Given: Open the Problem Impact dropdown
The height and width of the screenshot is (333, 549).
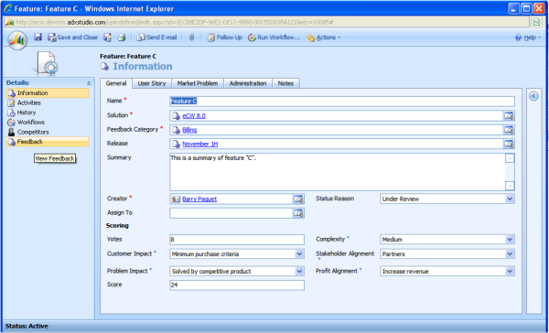Looking at the screenshot, I should 237,271.
